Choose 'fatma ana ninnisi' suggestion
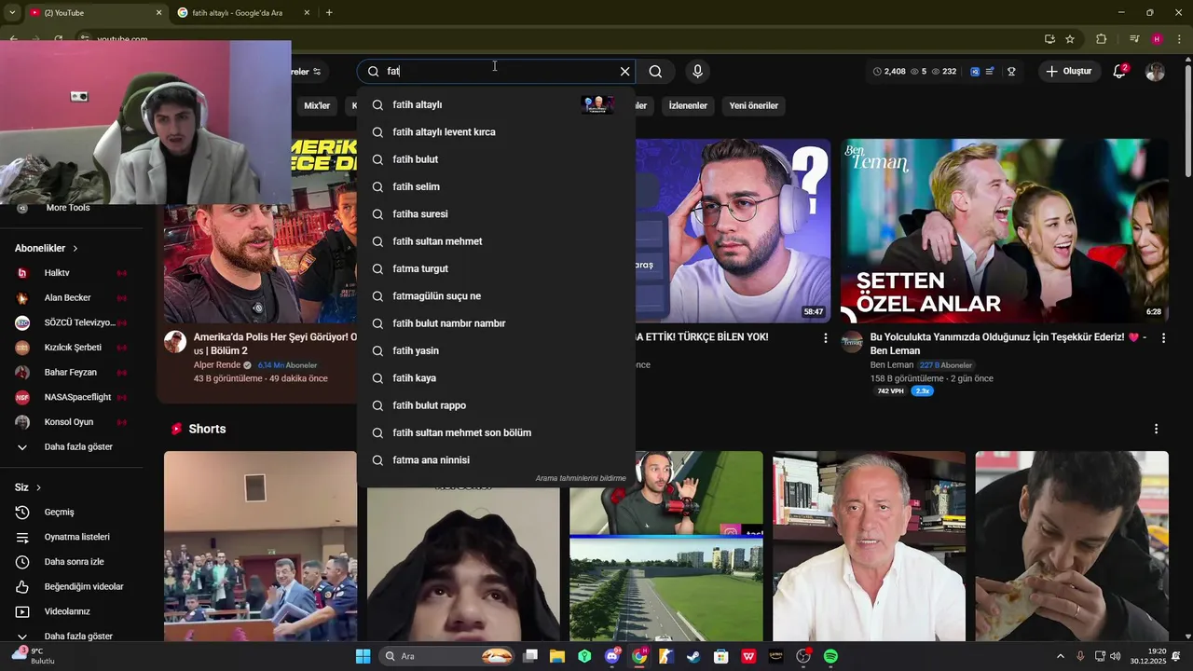Image resolution: width=1193 pixels, height=671 pixels. click(x=496, y=460)
